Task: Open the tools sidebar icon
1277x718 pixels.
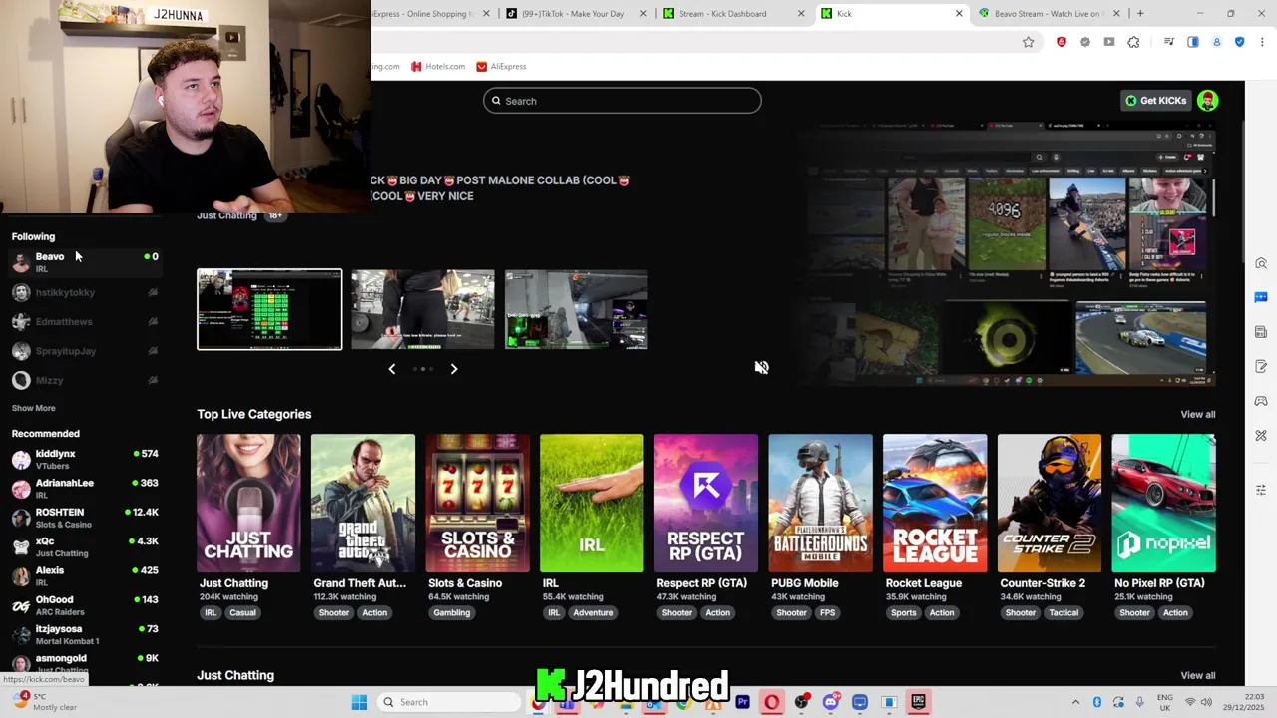Action: pos(1261,436)
